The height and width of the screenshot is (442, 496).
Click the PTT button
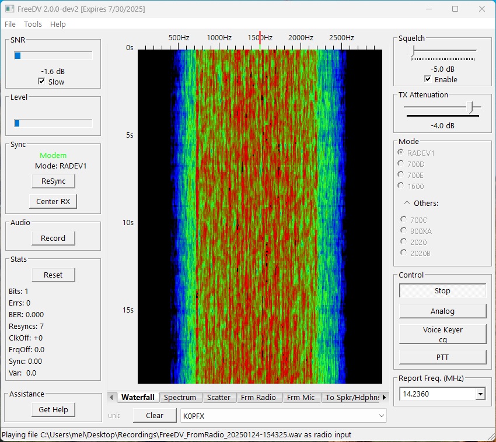(x=442, y=357)
